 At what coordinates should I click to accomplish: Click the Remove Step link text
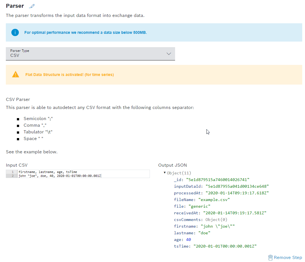(x=288, y=258)
